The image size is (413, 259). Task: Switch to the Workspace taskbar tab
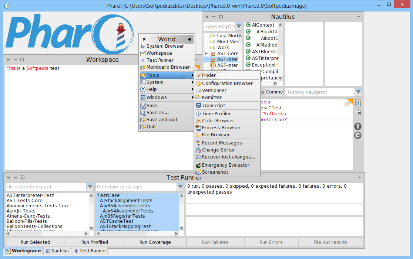(23, 251)
